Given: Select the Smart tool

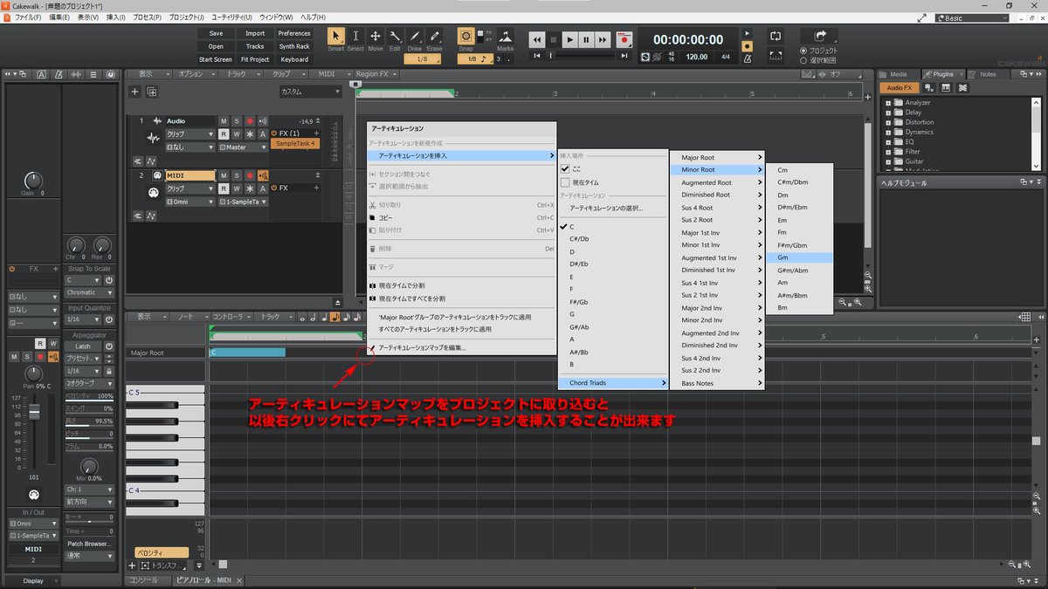Looking at the screenshot, I should (x=335, y=36).
